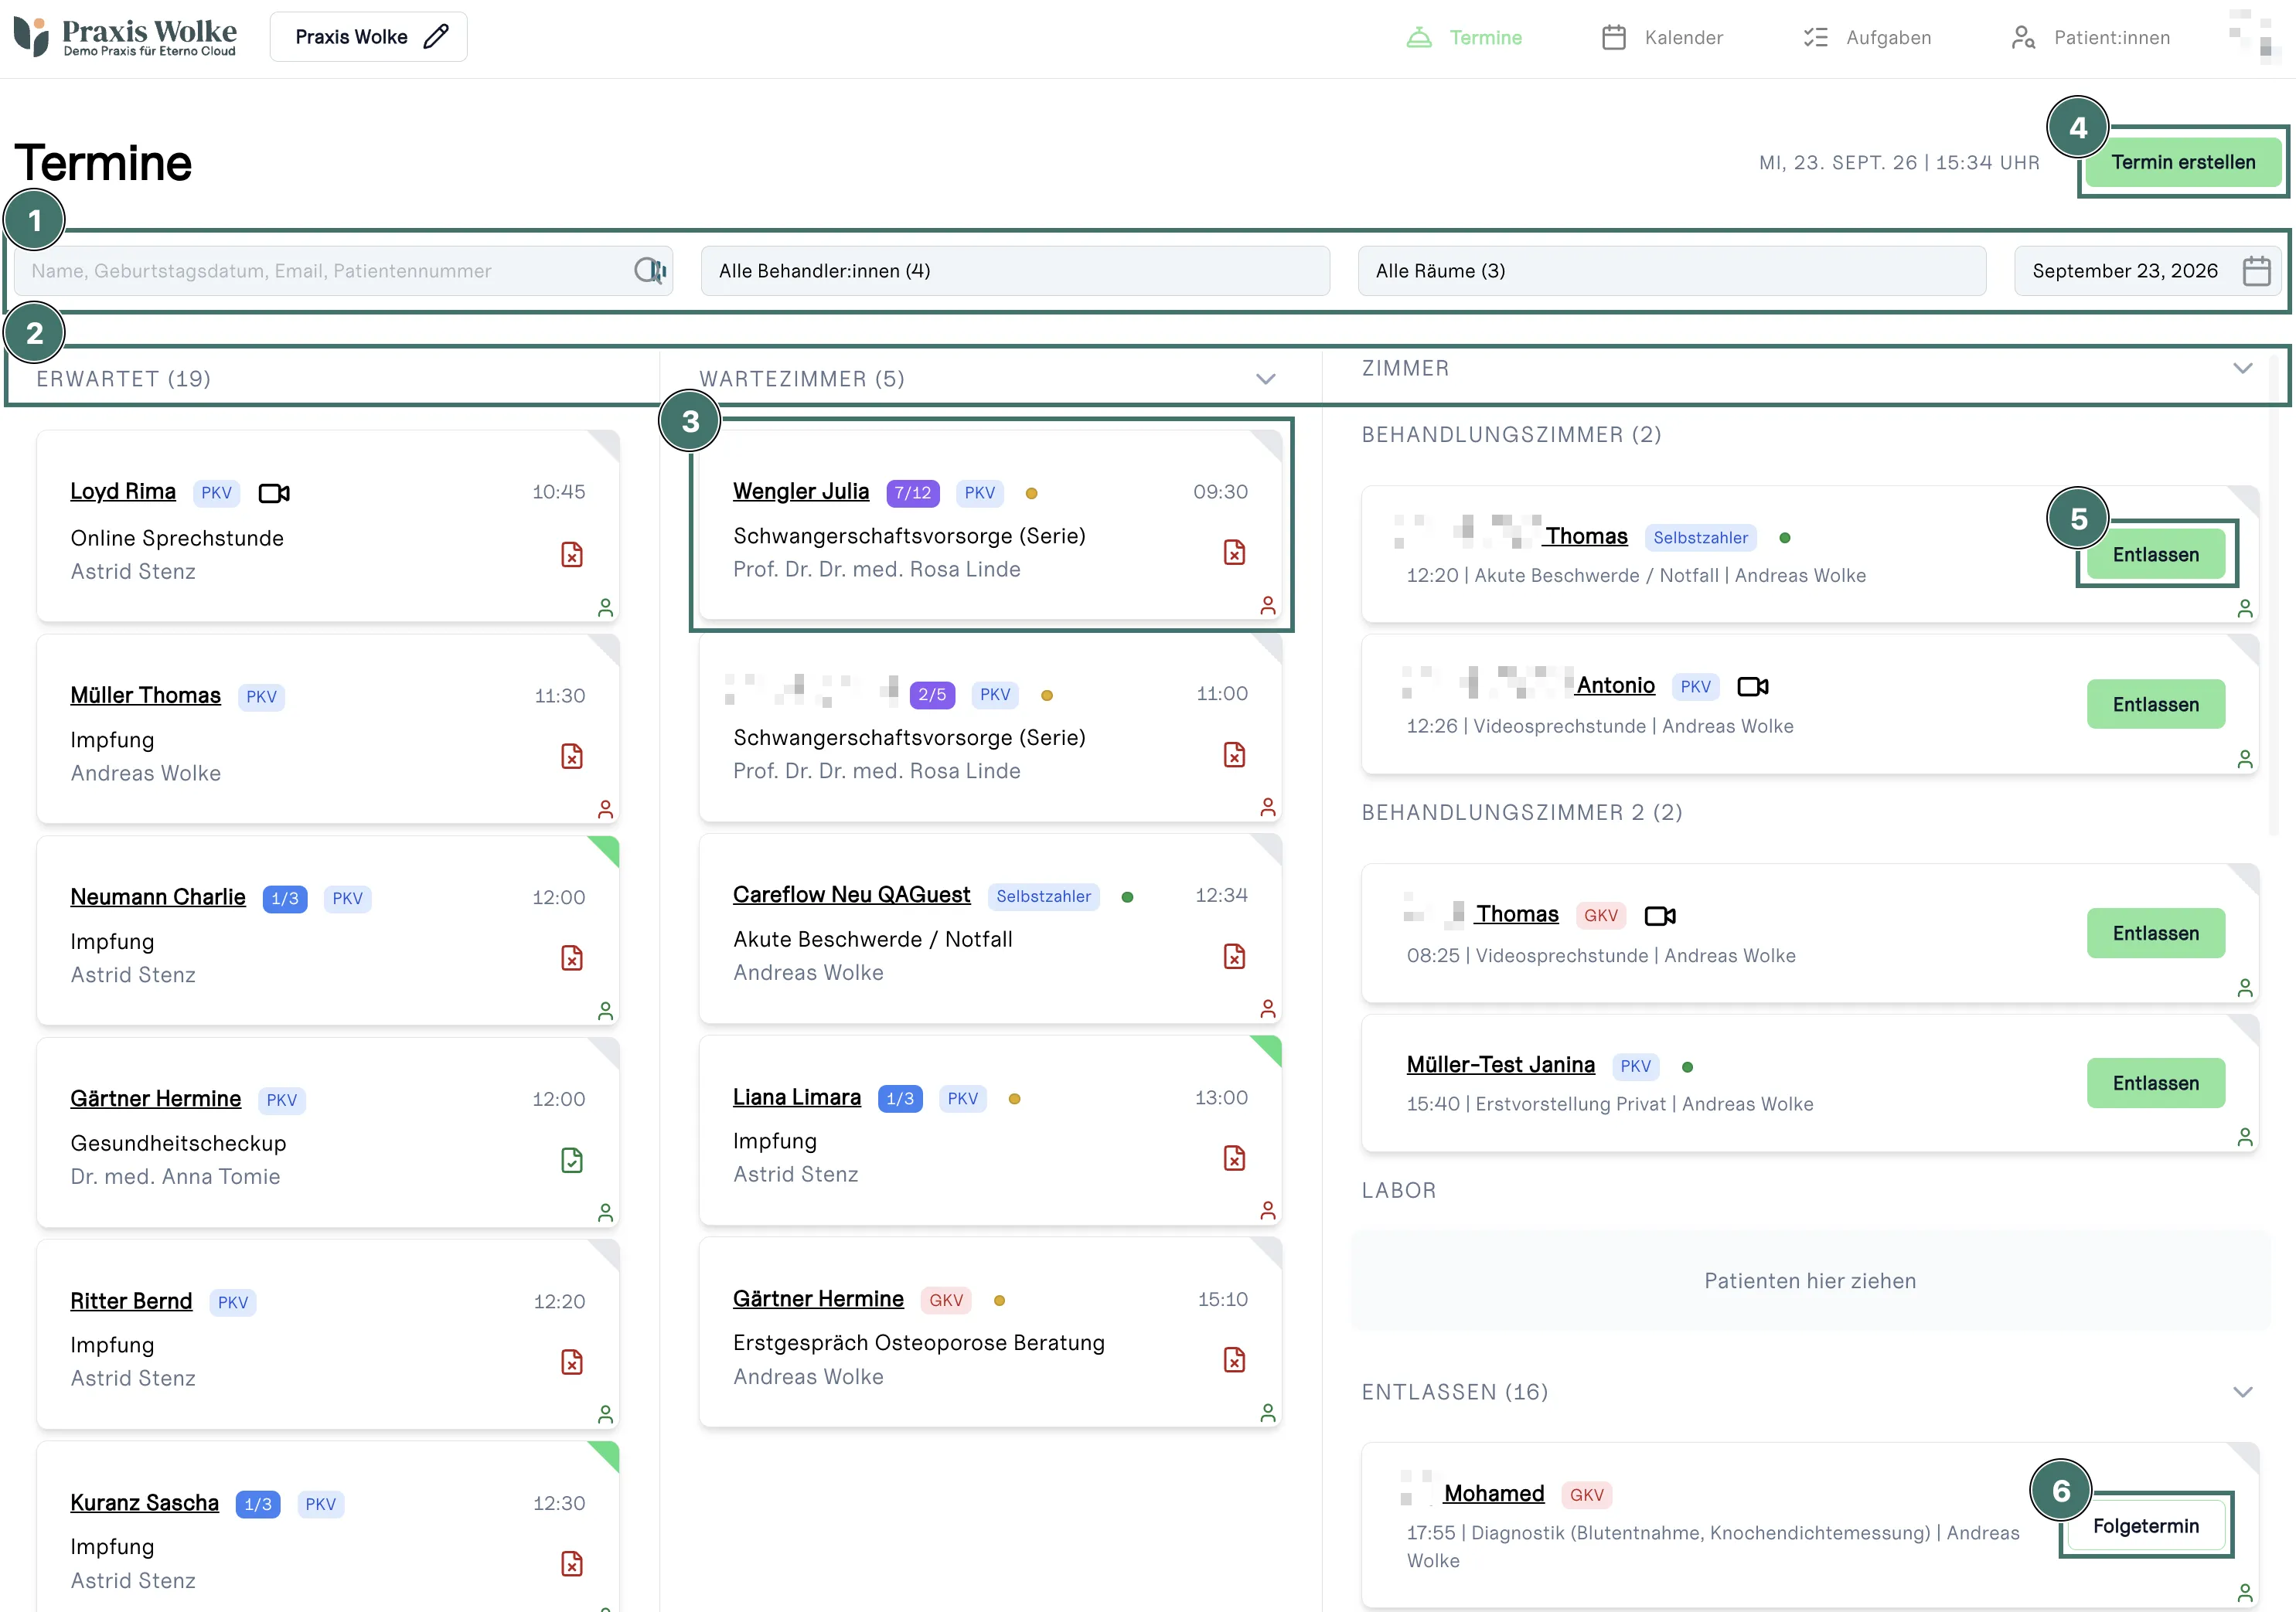Go to the Termine tab
The height and width of the screenshot is (1612, 2296).
click(x=1465, y=38)
